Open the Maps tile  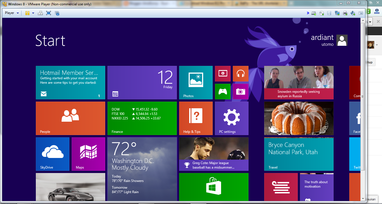(88, 154)
